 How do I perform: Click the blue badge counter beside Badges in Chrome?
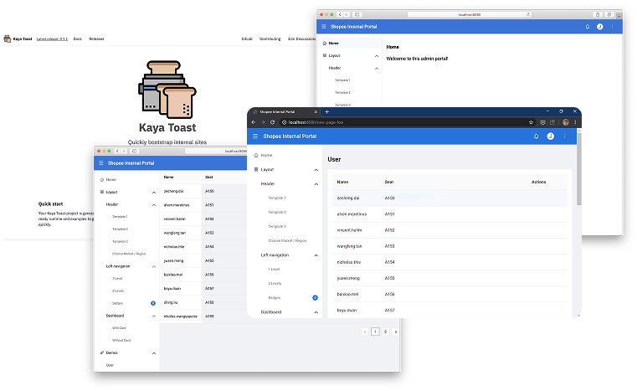click(x=315, y=297)
